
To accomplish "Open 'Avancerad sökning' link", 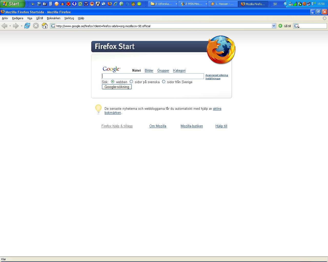I will pos(217,75).
